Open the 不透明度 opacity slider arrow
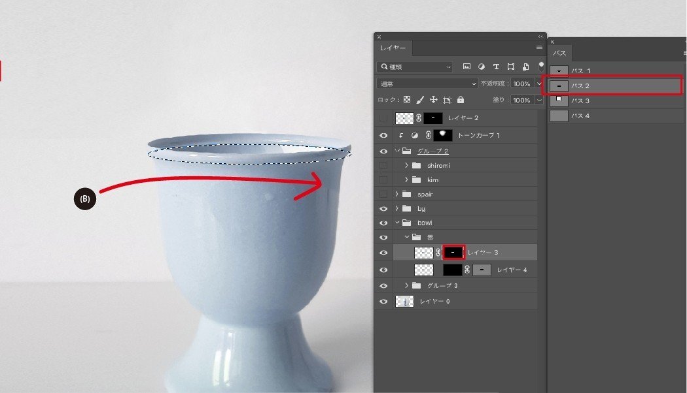Screen dimensions: 687x393 click(x=539, y=84)
